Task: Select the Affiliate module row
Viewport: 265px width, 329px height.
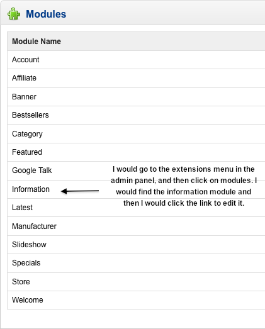Action: click(x=136, y=78)
